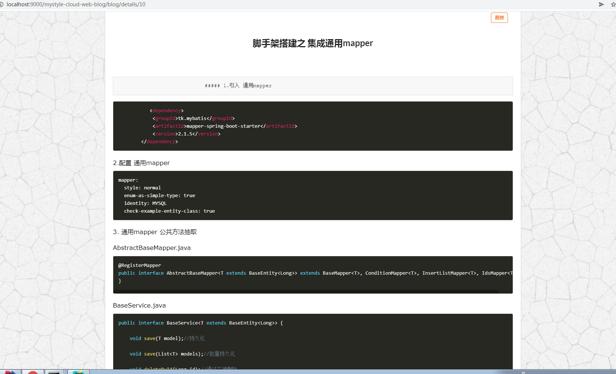
Task: Click the '2.配置 通用mapper' heading
Action: [x=141, y=163]
